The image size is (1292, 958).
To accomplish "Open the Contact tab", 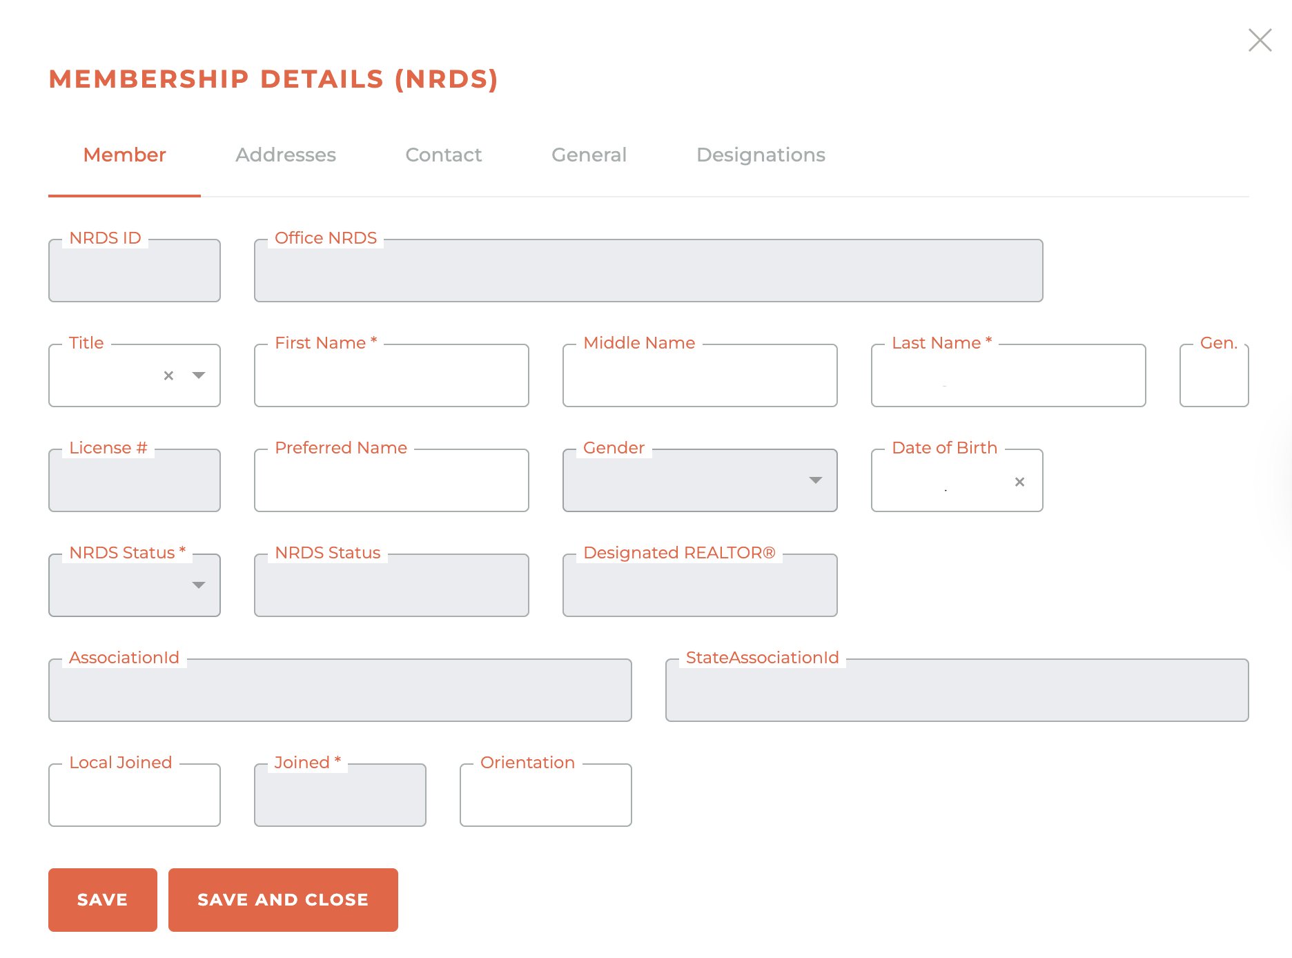I will pos(443,155).
